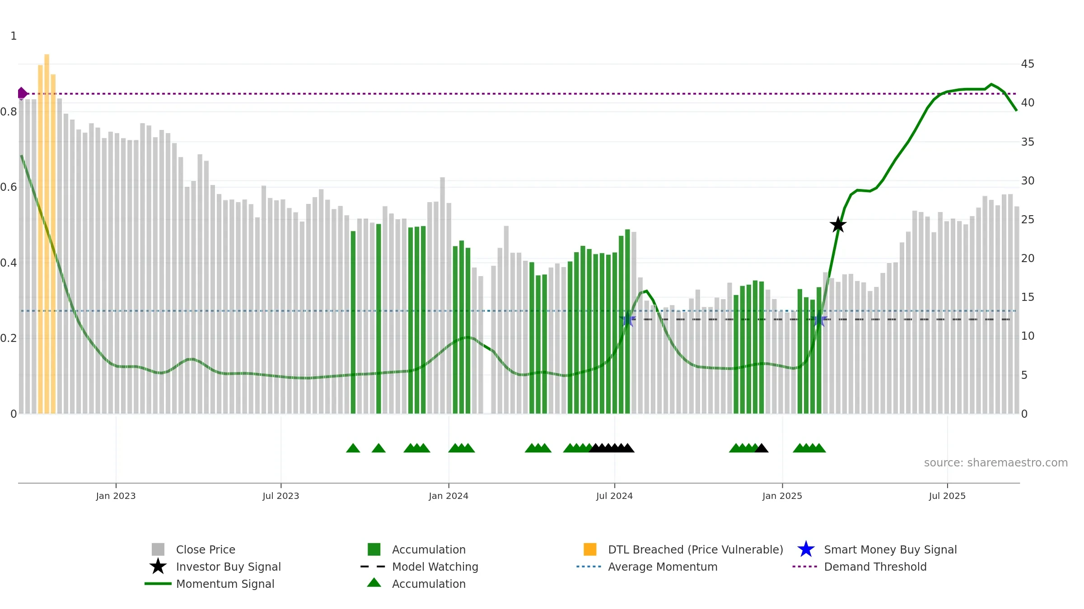Click the Jan 2023 axis label
Viewport: 1084px width, 609px height.
coord(116,496)
